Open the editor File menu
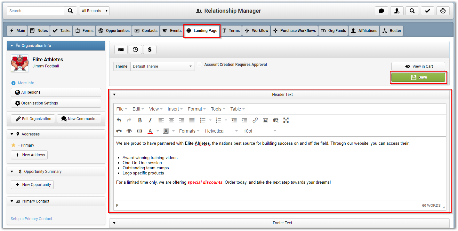The image size is (458, 231). click(122, 109)
